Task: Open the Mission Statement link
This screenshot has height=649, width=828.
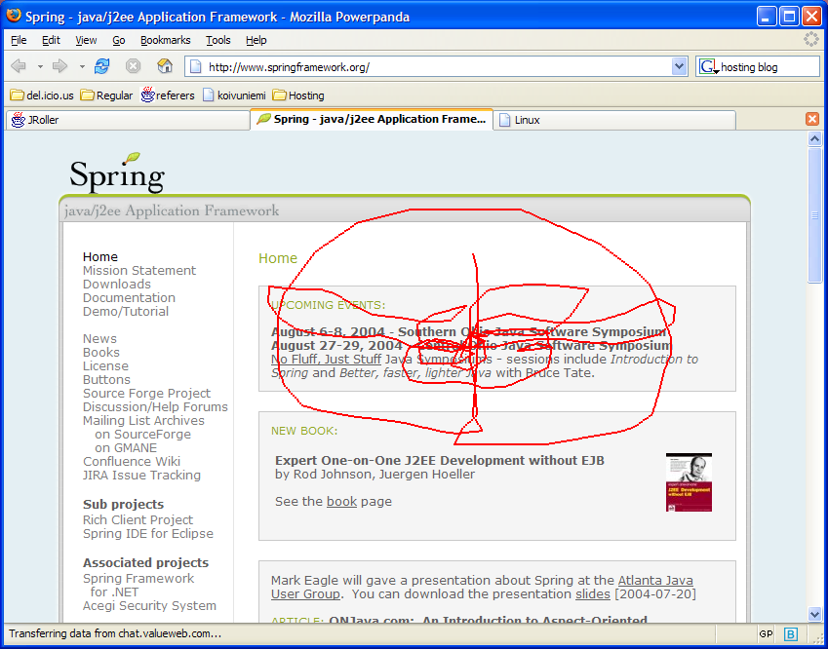Action: point(139,270)
